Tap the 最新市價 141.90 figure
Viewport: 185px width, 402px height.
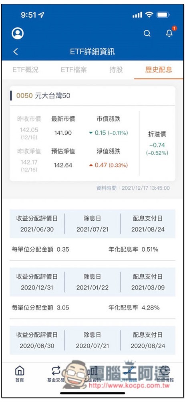(63, 133)
